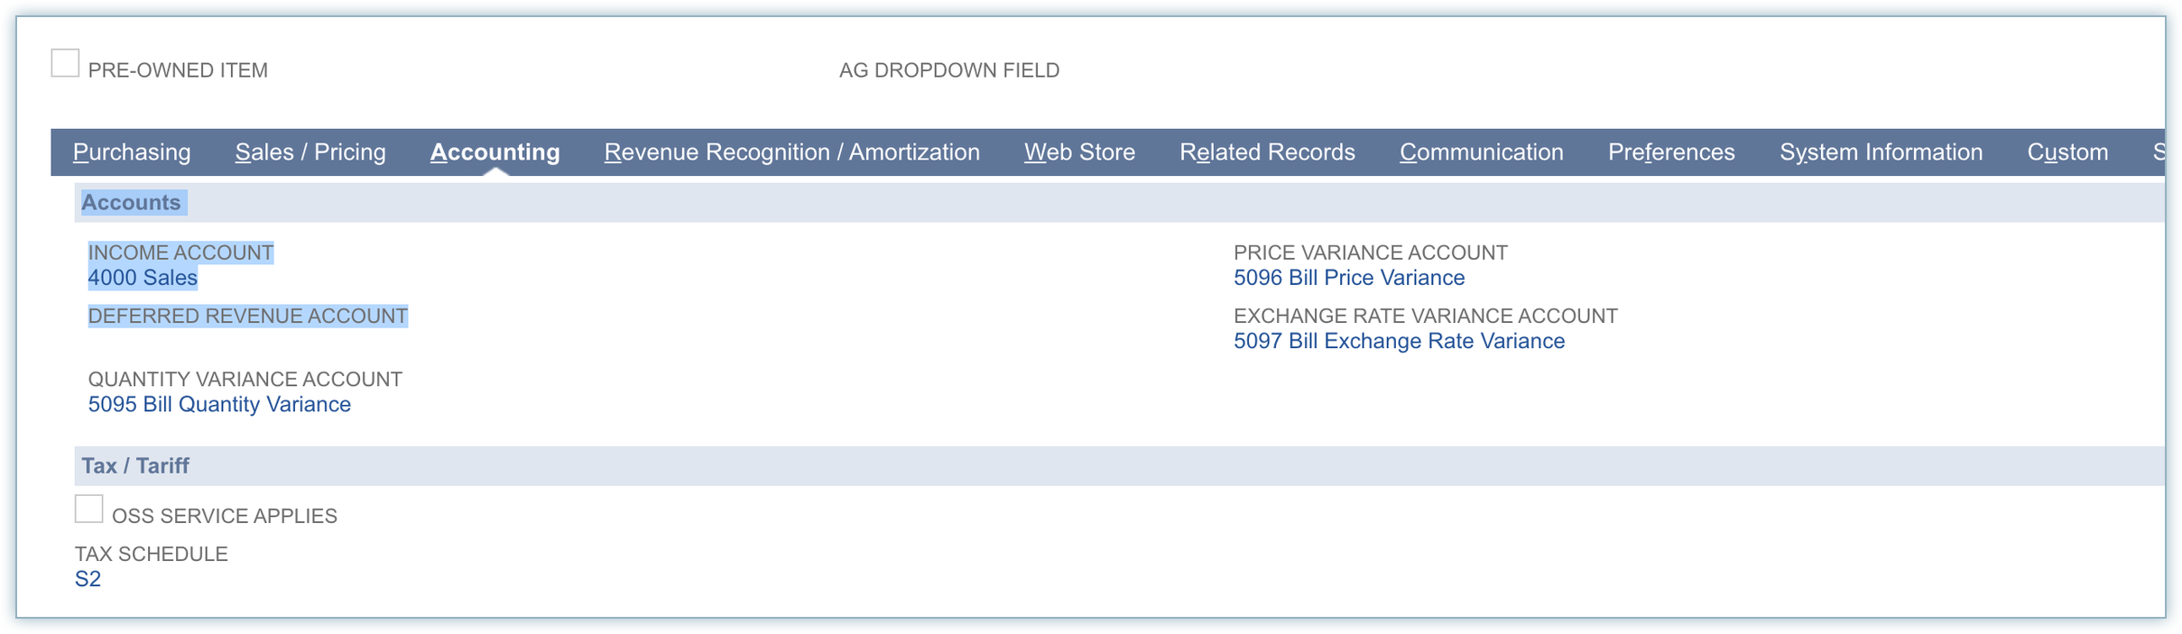Click the 5096 Bill Price Variance link
The image size is (2182, 634).
(1348, 278)
